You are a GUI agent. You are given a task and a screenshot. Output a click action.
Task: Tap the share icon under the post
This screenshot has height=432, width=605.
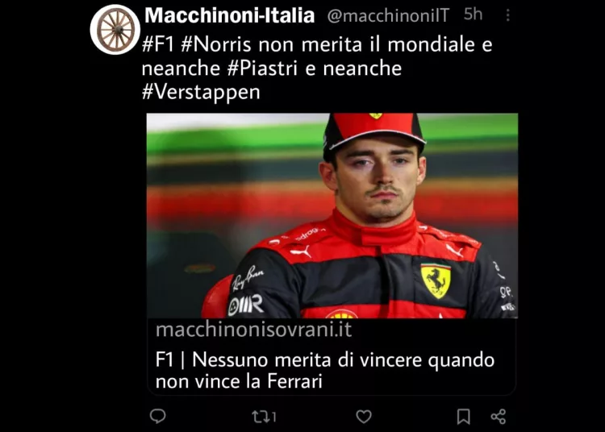(x=499, y=417)
